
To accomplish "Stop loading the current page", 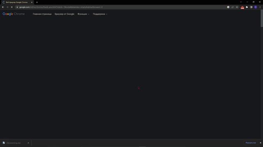I will tap(12, 7).
